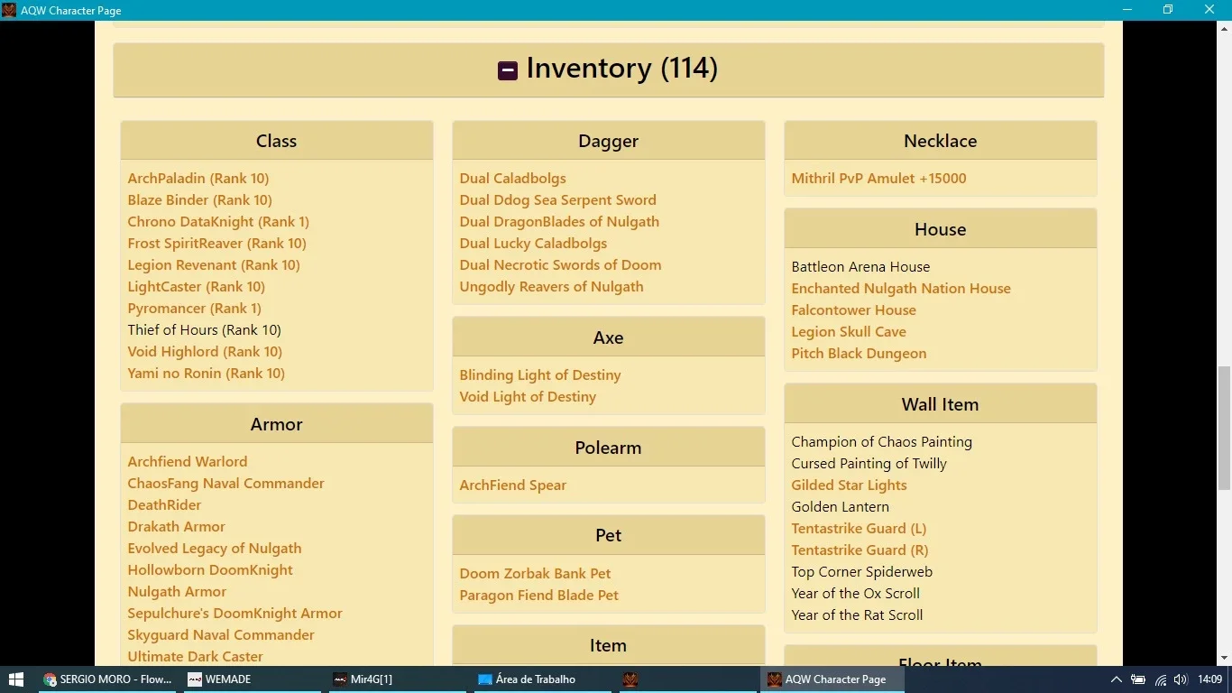Open Enchanted Nulgath Nation House link
This screenshot has height=693, width=1232.
click(901, 289)
